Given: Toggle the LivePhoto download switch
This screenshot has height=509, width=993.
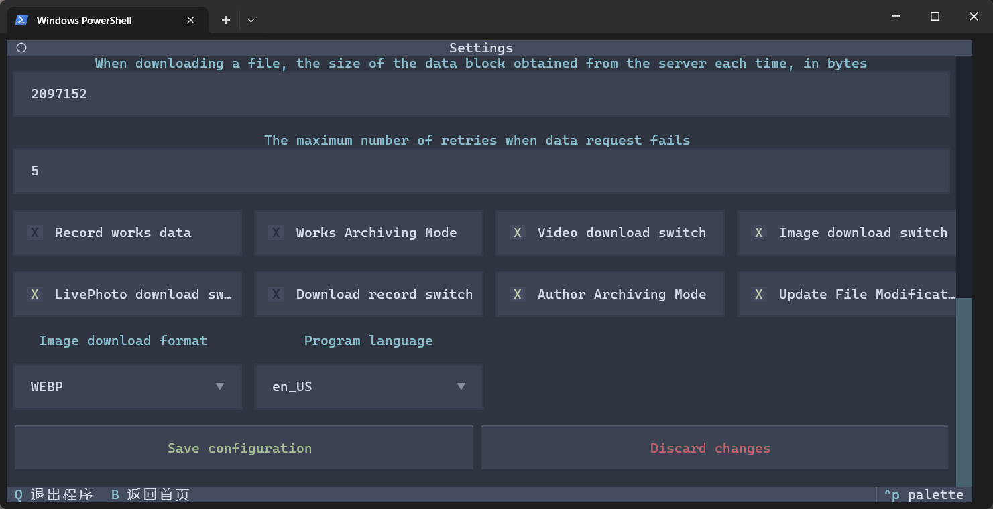Looking at the screenshot, I should point(35,294).
